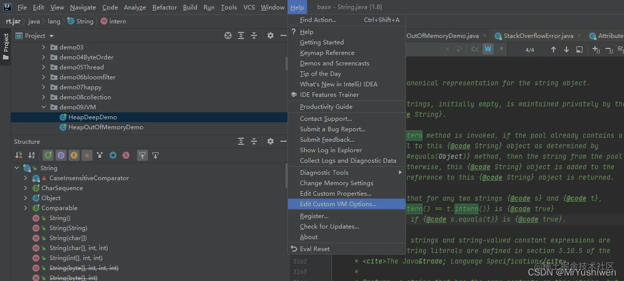Screen dimensions: 624x281
Task: Click the group methods by class fork icon
Action: coord(100,155)
